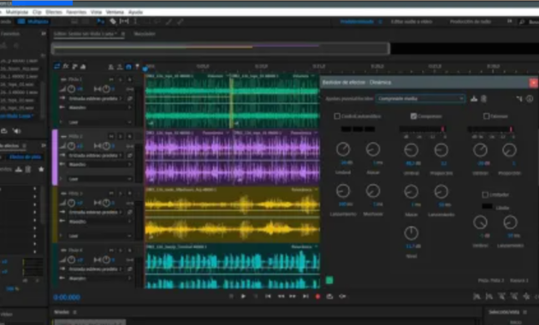Arm Pista 3 for recording with R

(x=129, y=193)
